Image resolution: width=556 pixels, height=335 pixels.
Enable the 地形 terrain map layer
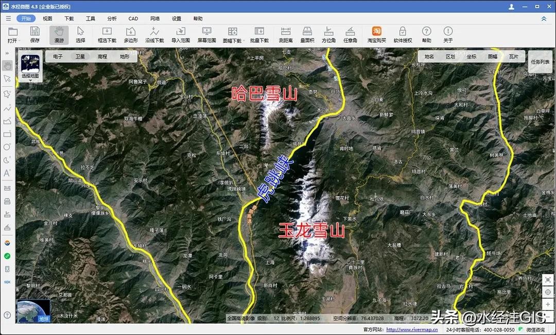coord(125,57)
